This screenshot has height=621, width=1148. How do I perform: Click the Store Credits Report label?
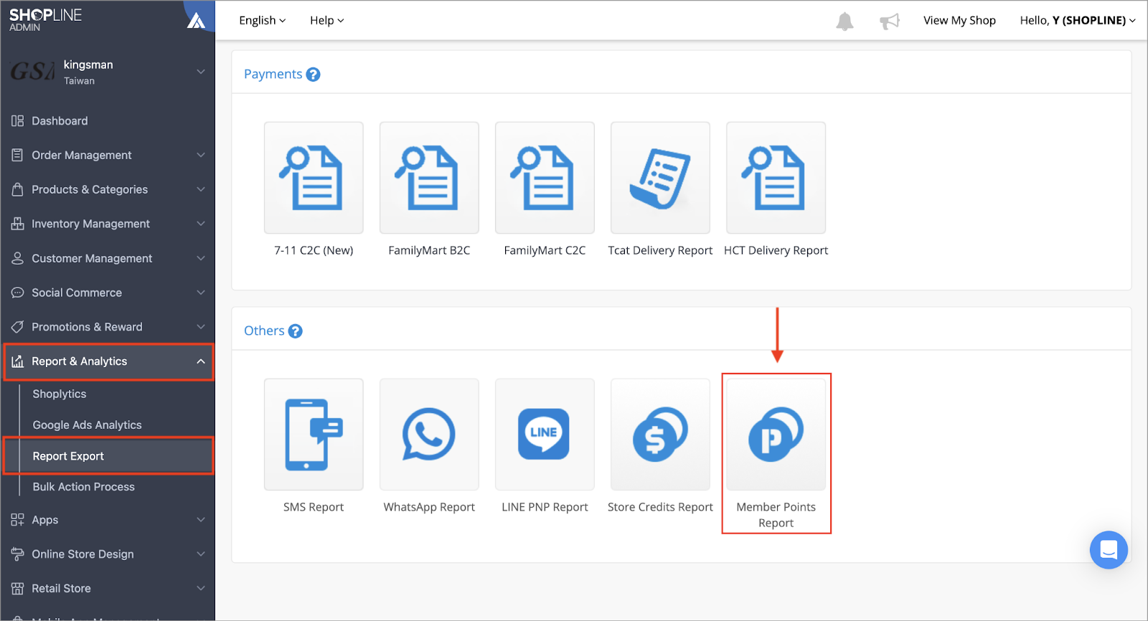click(660, 507)
